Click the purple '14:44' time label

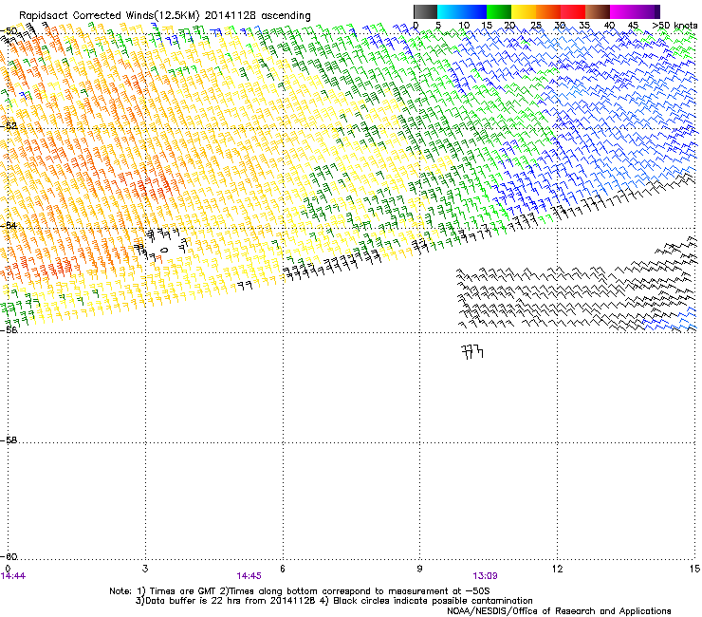13,576
